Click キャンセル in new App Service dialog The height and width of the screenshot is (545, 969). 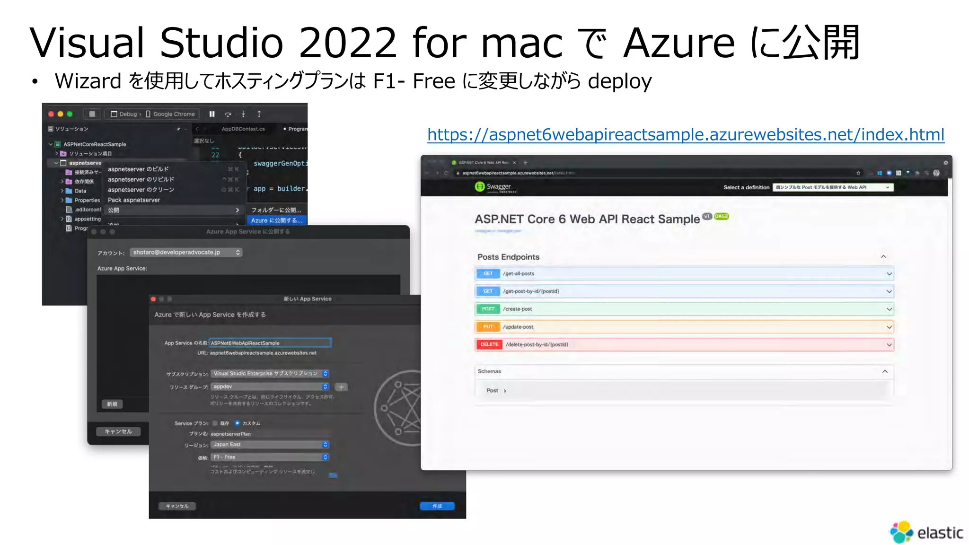[177, 506]
